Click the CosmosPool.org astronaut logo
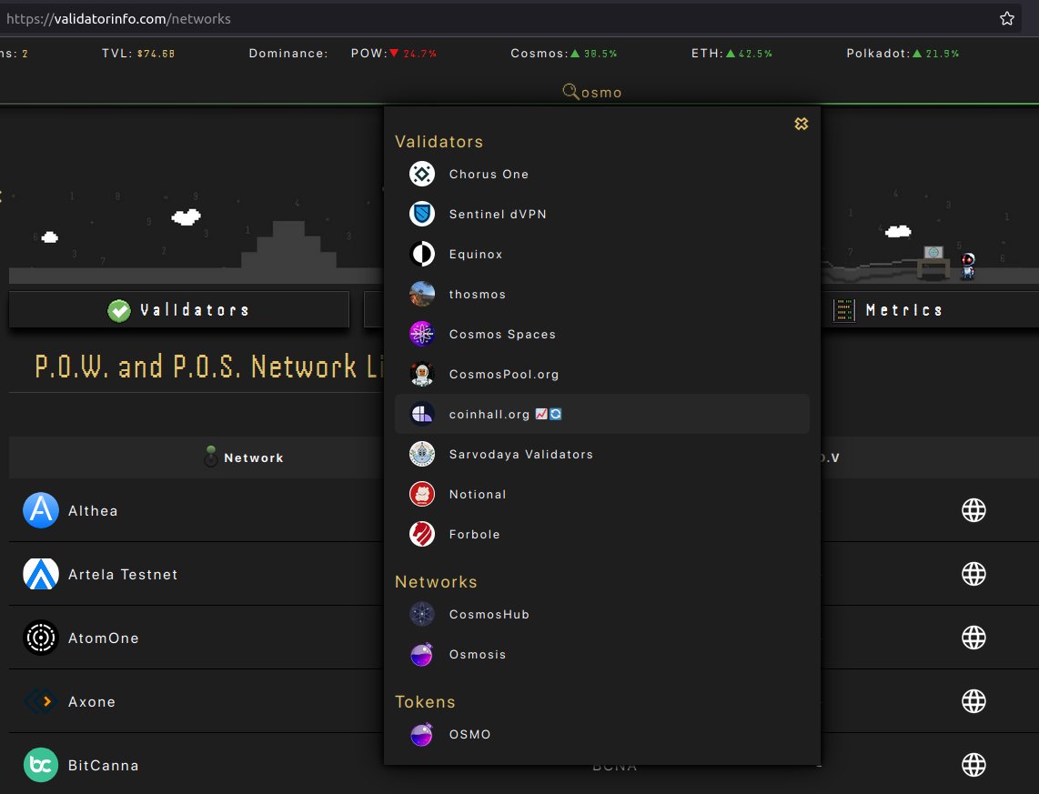 pyautogui.click(x=422, y=374)
